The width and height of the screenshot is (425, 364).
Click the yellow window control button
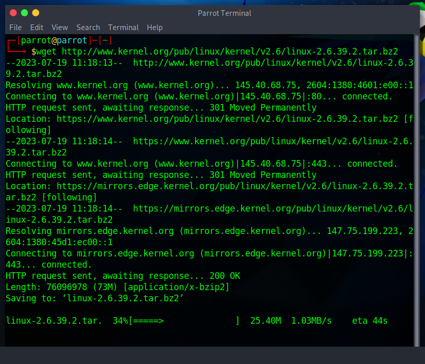pyautogui.click(x=35, y=13)
